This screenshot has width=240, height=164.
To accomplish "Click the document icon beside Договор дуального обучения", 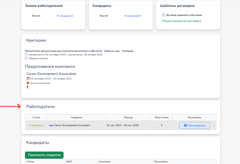I will point(163,15).
